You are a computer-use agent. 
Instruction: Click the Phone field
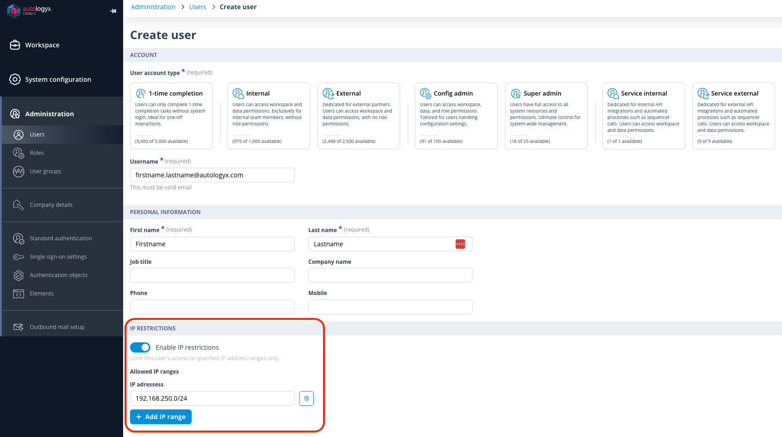click(212, 307)
